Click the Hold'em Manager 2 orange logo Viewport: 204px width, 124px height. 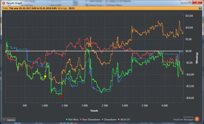coord(197,119)
